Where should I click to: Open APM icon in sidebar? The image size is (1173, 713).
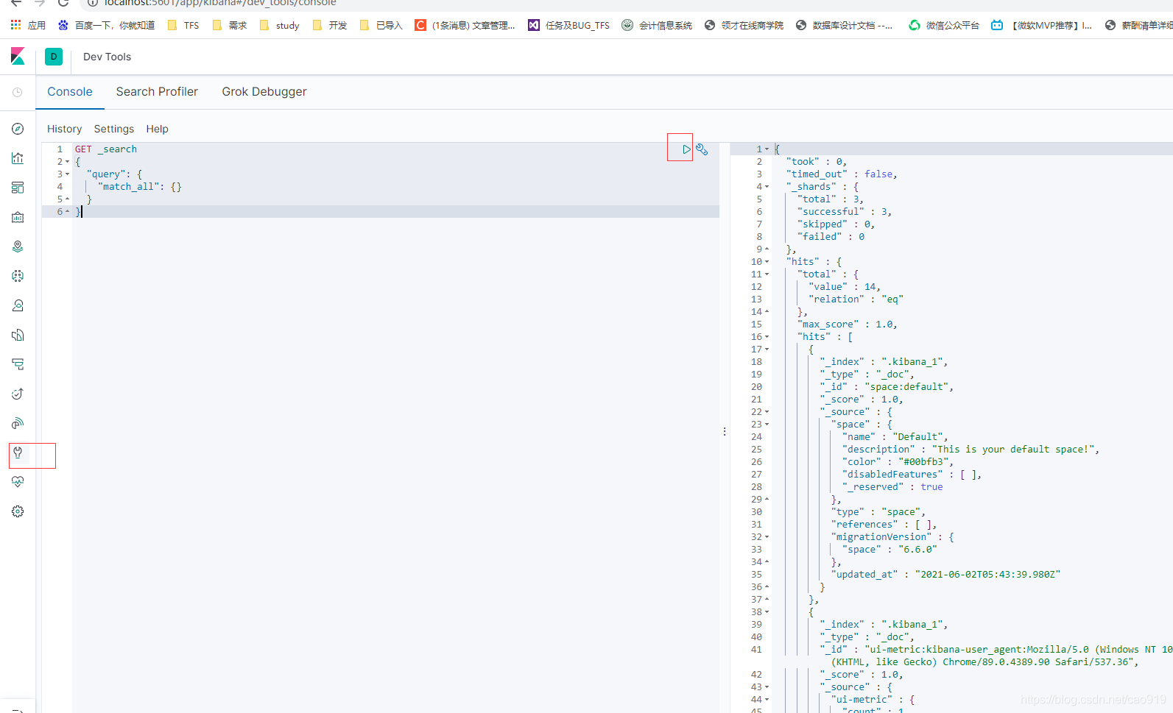(18, 364)
